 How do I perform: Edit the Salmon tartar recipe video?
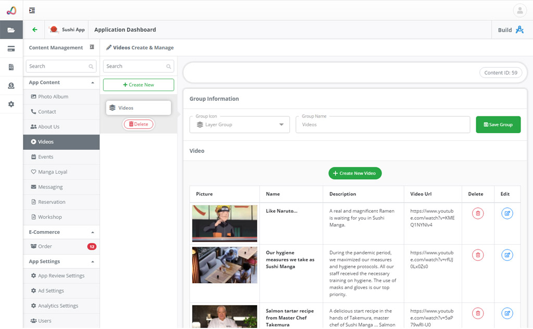tap(507, 313)
